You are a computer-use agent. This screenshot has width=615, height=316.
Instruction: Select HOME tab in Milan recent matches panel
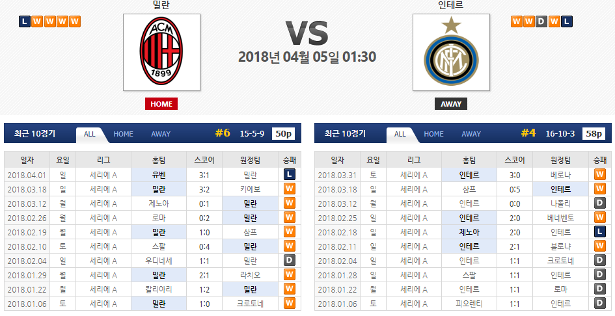coord(123,134)
